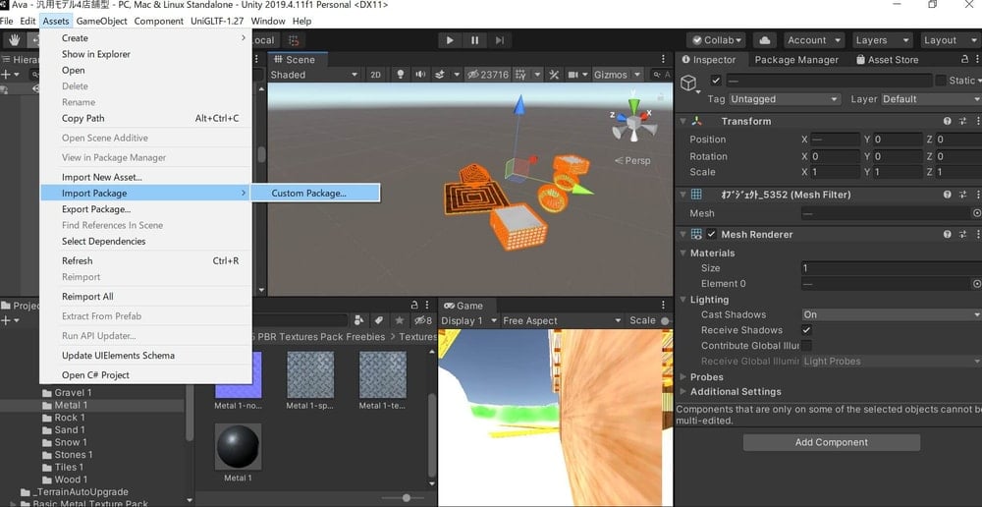Image resolution: width=982 pixels, height=507 pixels.
Task: Open the GameObject menu
Action: pyautogui.click(x=101, y=21)
